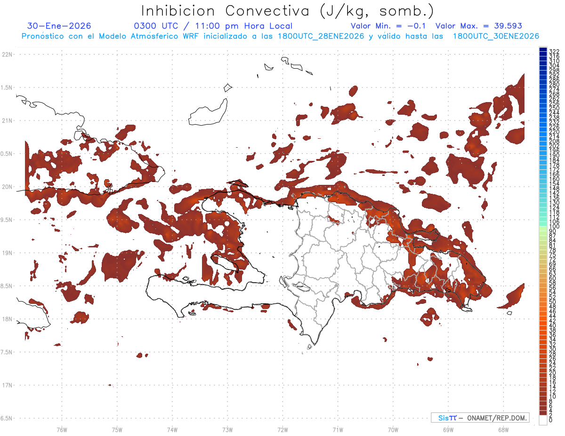Screen dimensions: 565x436
Task: Click the "20N" latitude label
Action: [x=7, y=187]
